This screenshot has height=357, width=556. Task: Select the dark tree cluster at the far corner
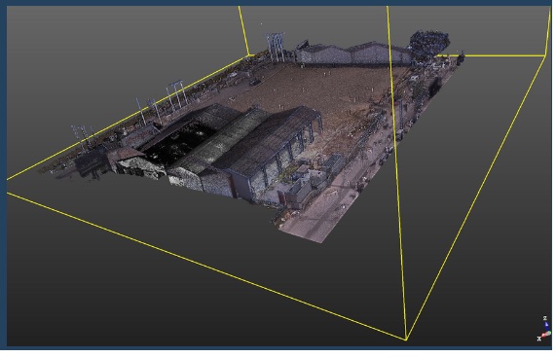click(429, 42)
